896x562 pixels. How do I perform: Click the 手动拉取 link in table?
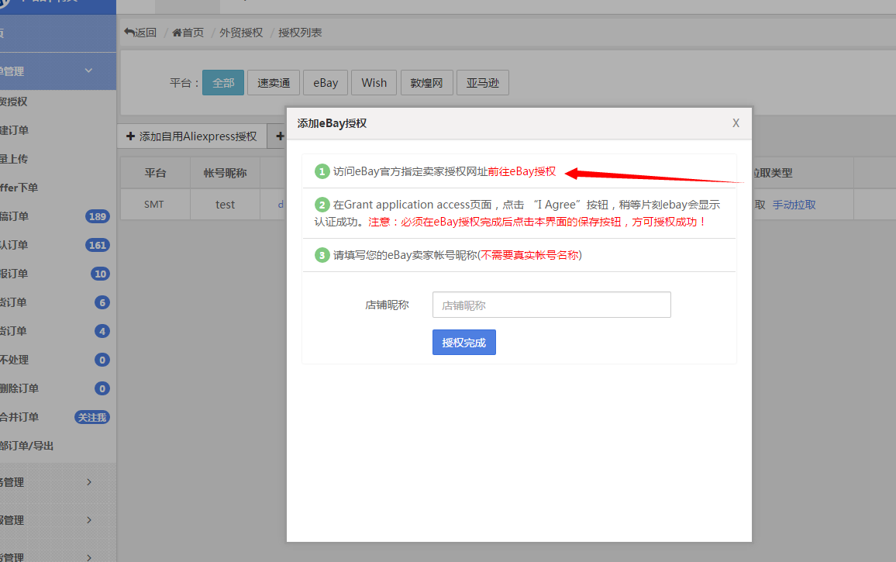click(x=794, y=205)
